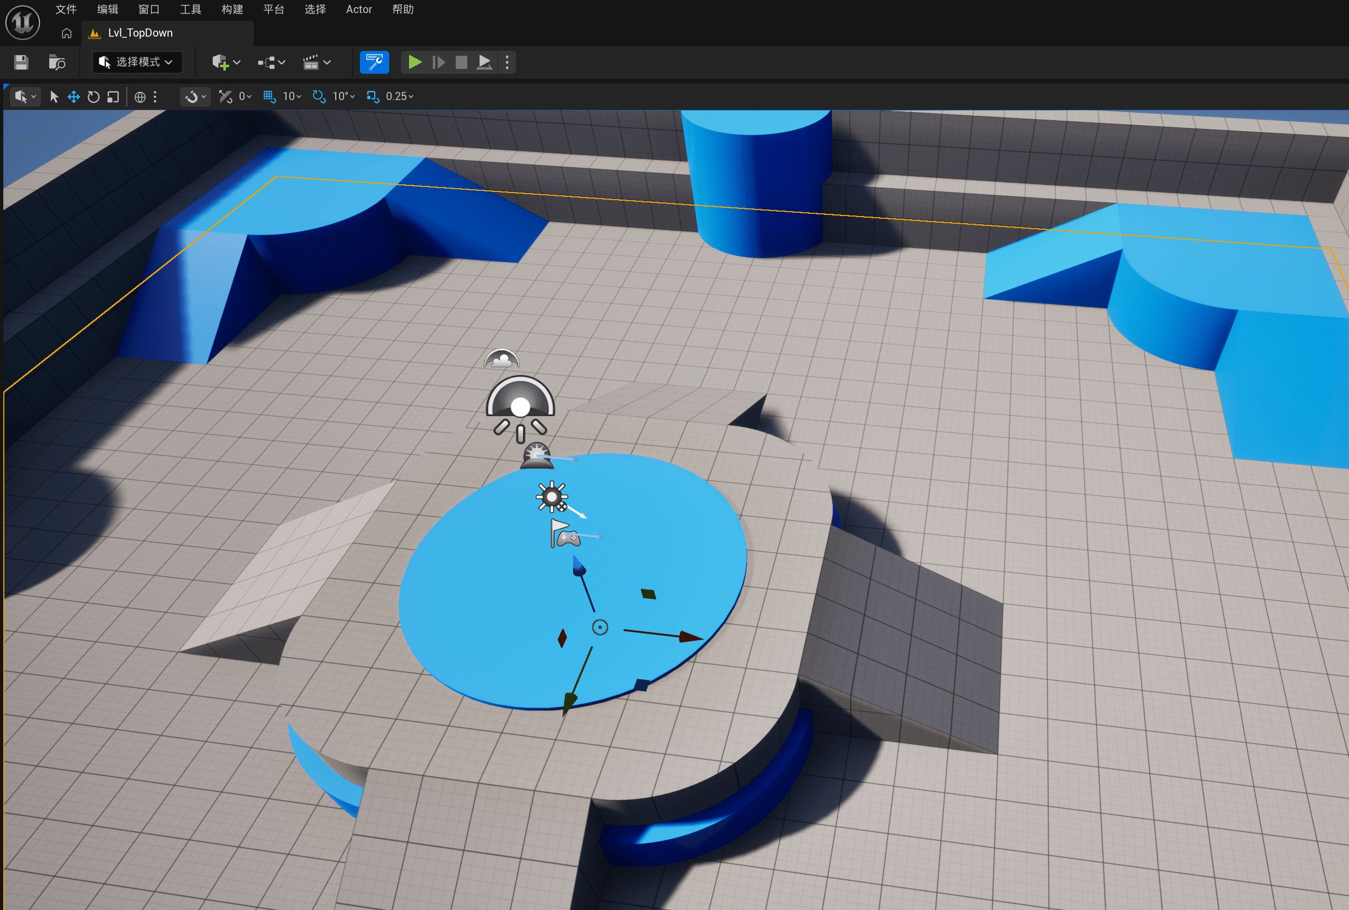Viewport: 1349px width, 910px height.
Task: Click the home icon beside level tab
Action: click(67, 33)
